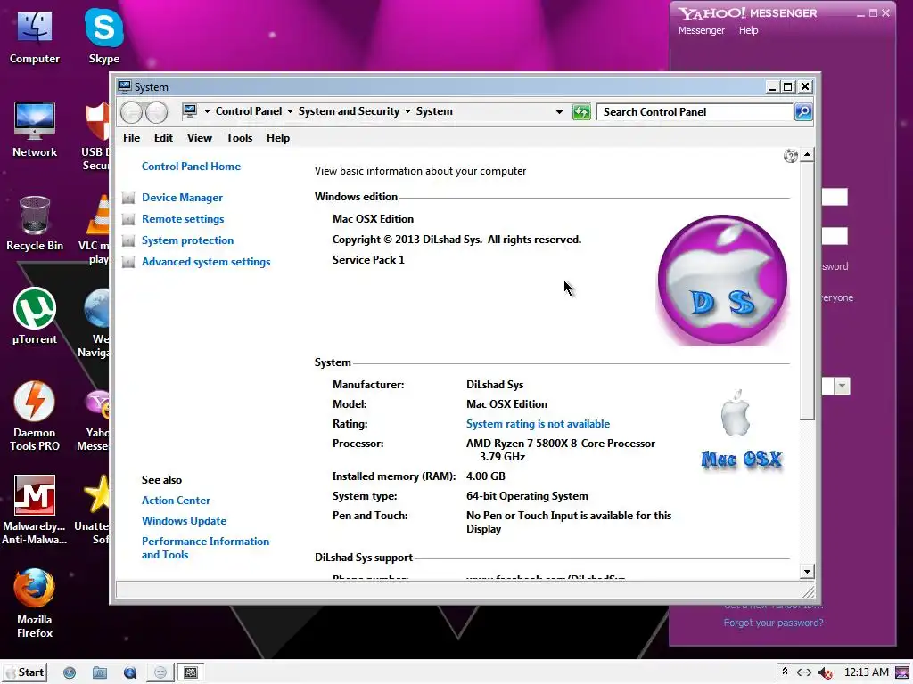
Task: Open the Yahoo Messenger status dropdown arrow
Action: 842,386
